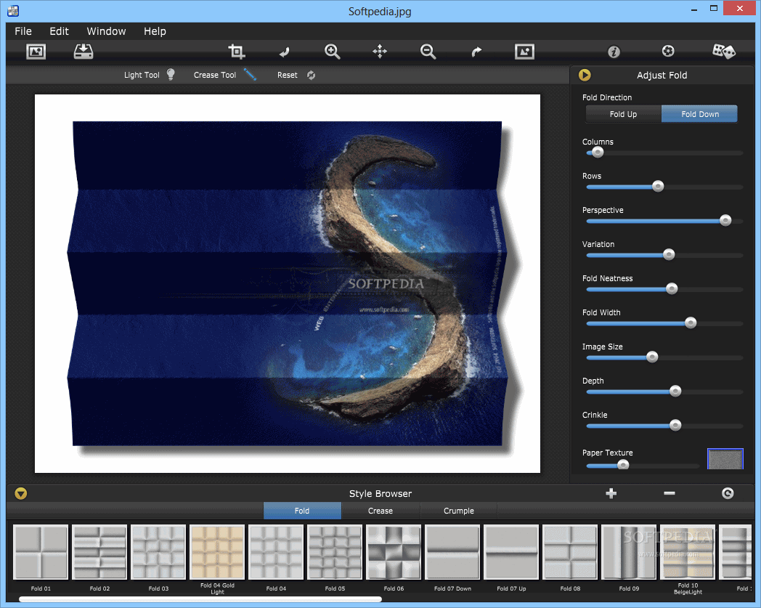Open the Help menu

tap(155, 31)
